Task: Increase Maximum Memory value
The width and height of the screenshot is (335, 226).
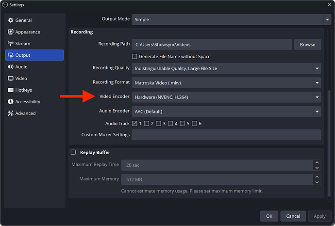Action: [x=317, y=177]
